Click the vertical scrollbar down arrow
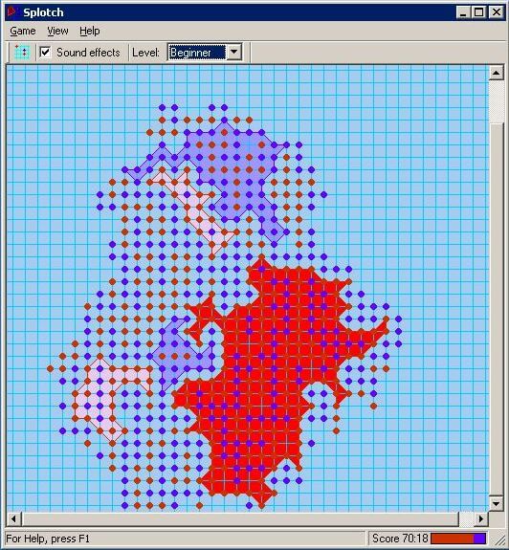This screenshot has width=509, height=550. click(496, 504)
